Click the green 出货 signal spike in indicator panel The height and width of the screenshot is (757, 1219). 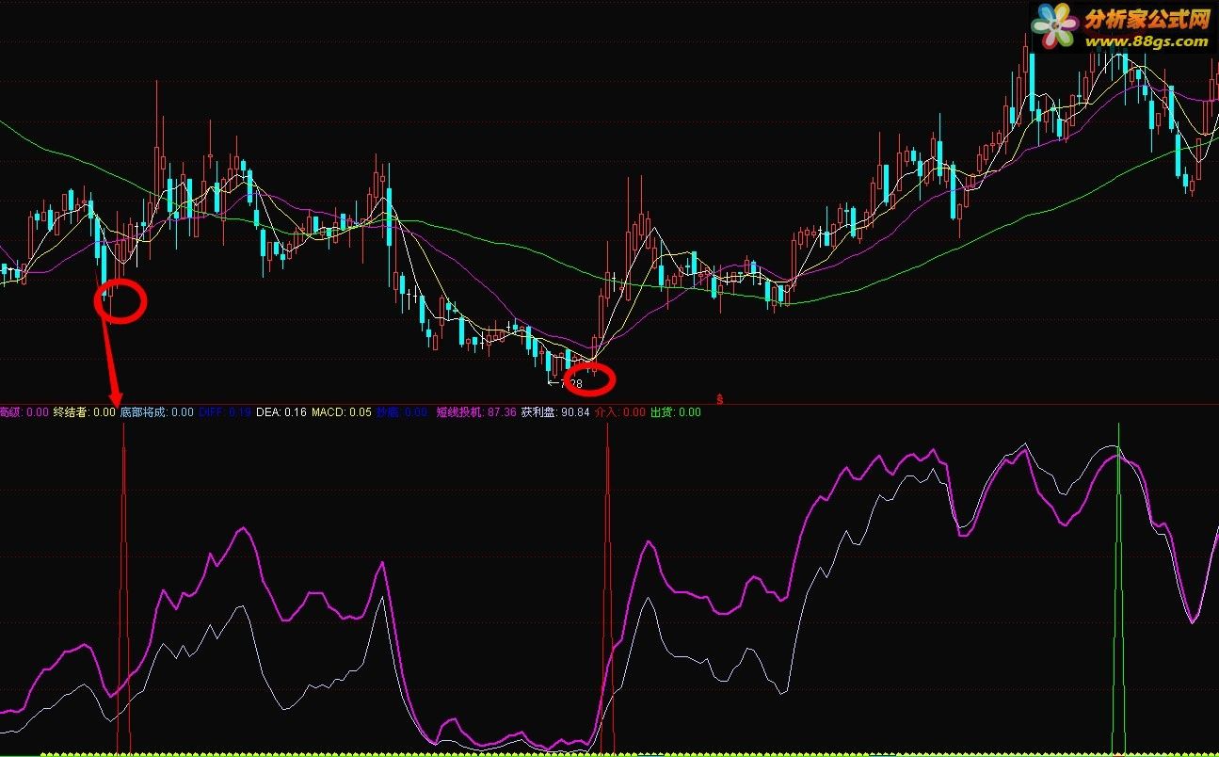point(1118,588)
